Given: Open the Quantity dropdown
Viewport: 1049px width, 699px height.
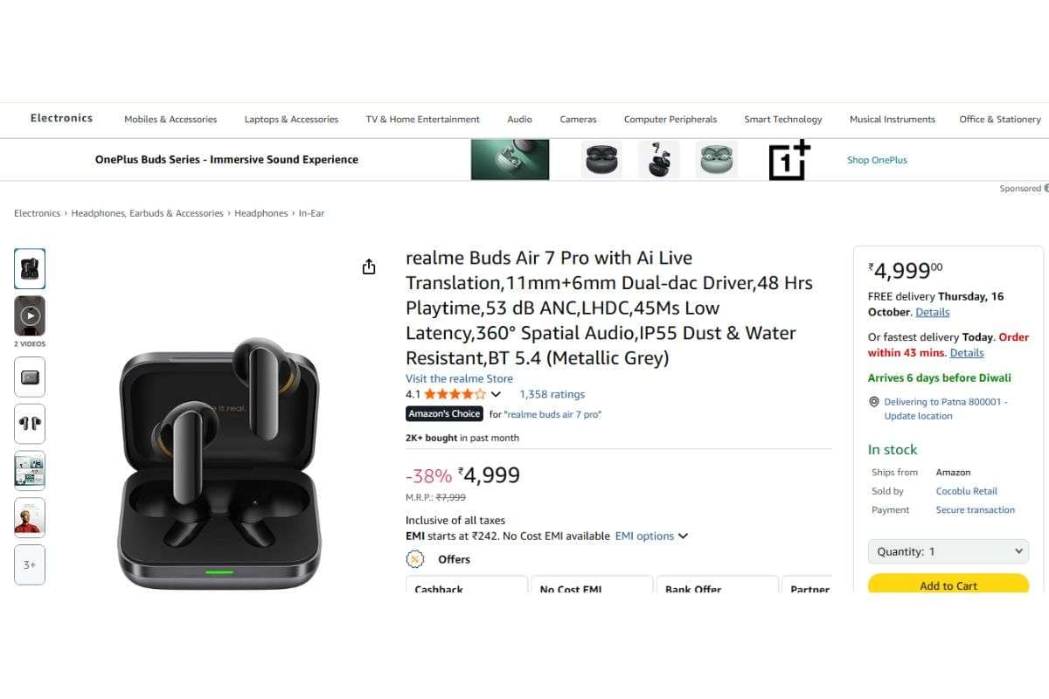Looking at the screenshot, I should click(x=948, y=551).
